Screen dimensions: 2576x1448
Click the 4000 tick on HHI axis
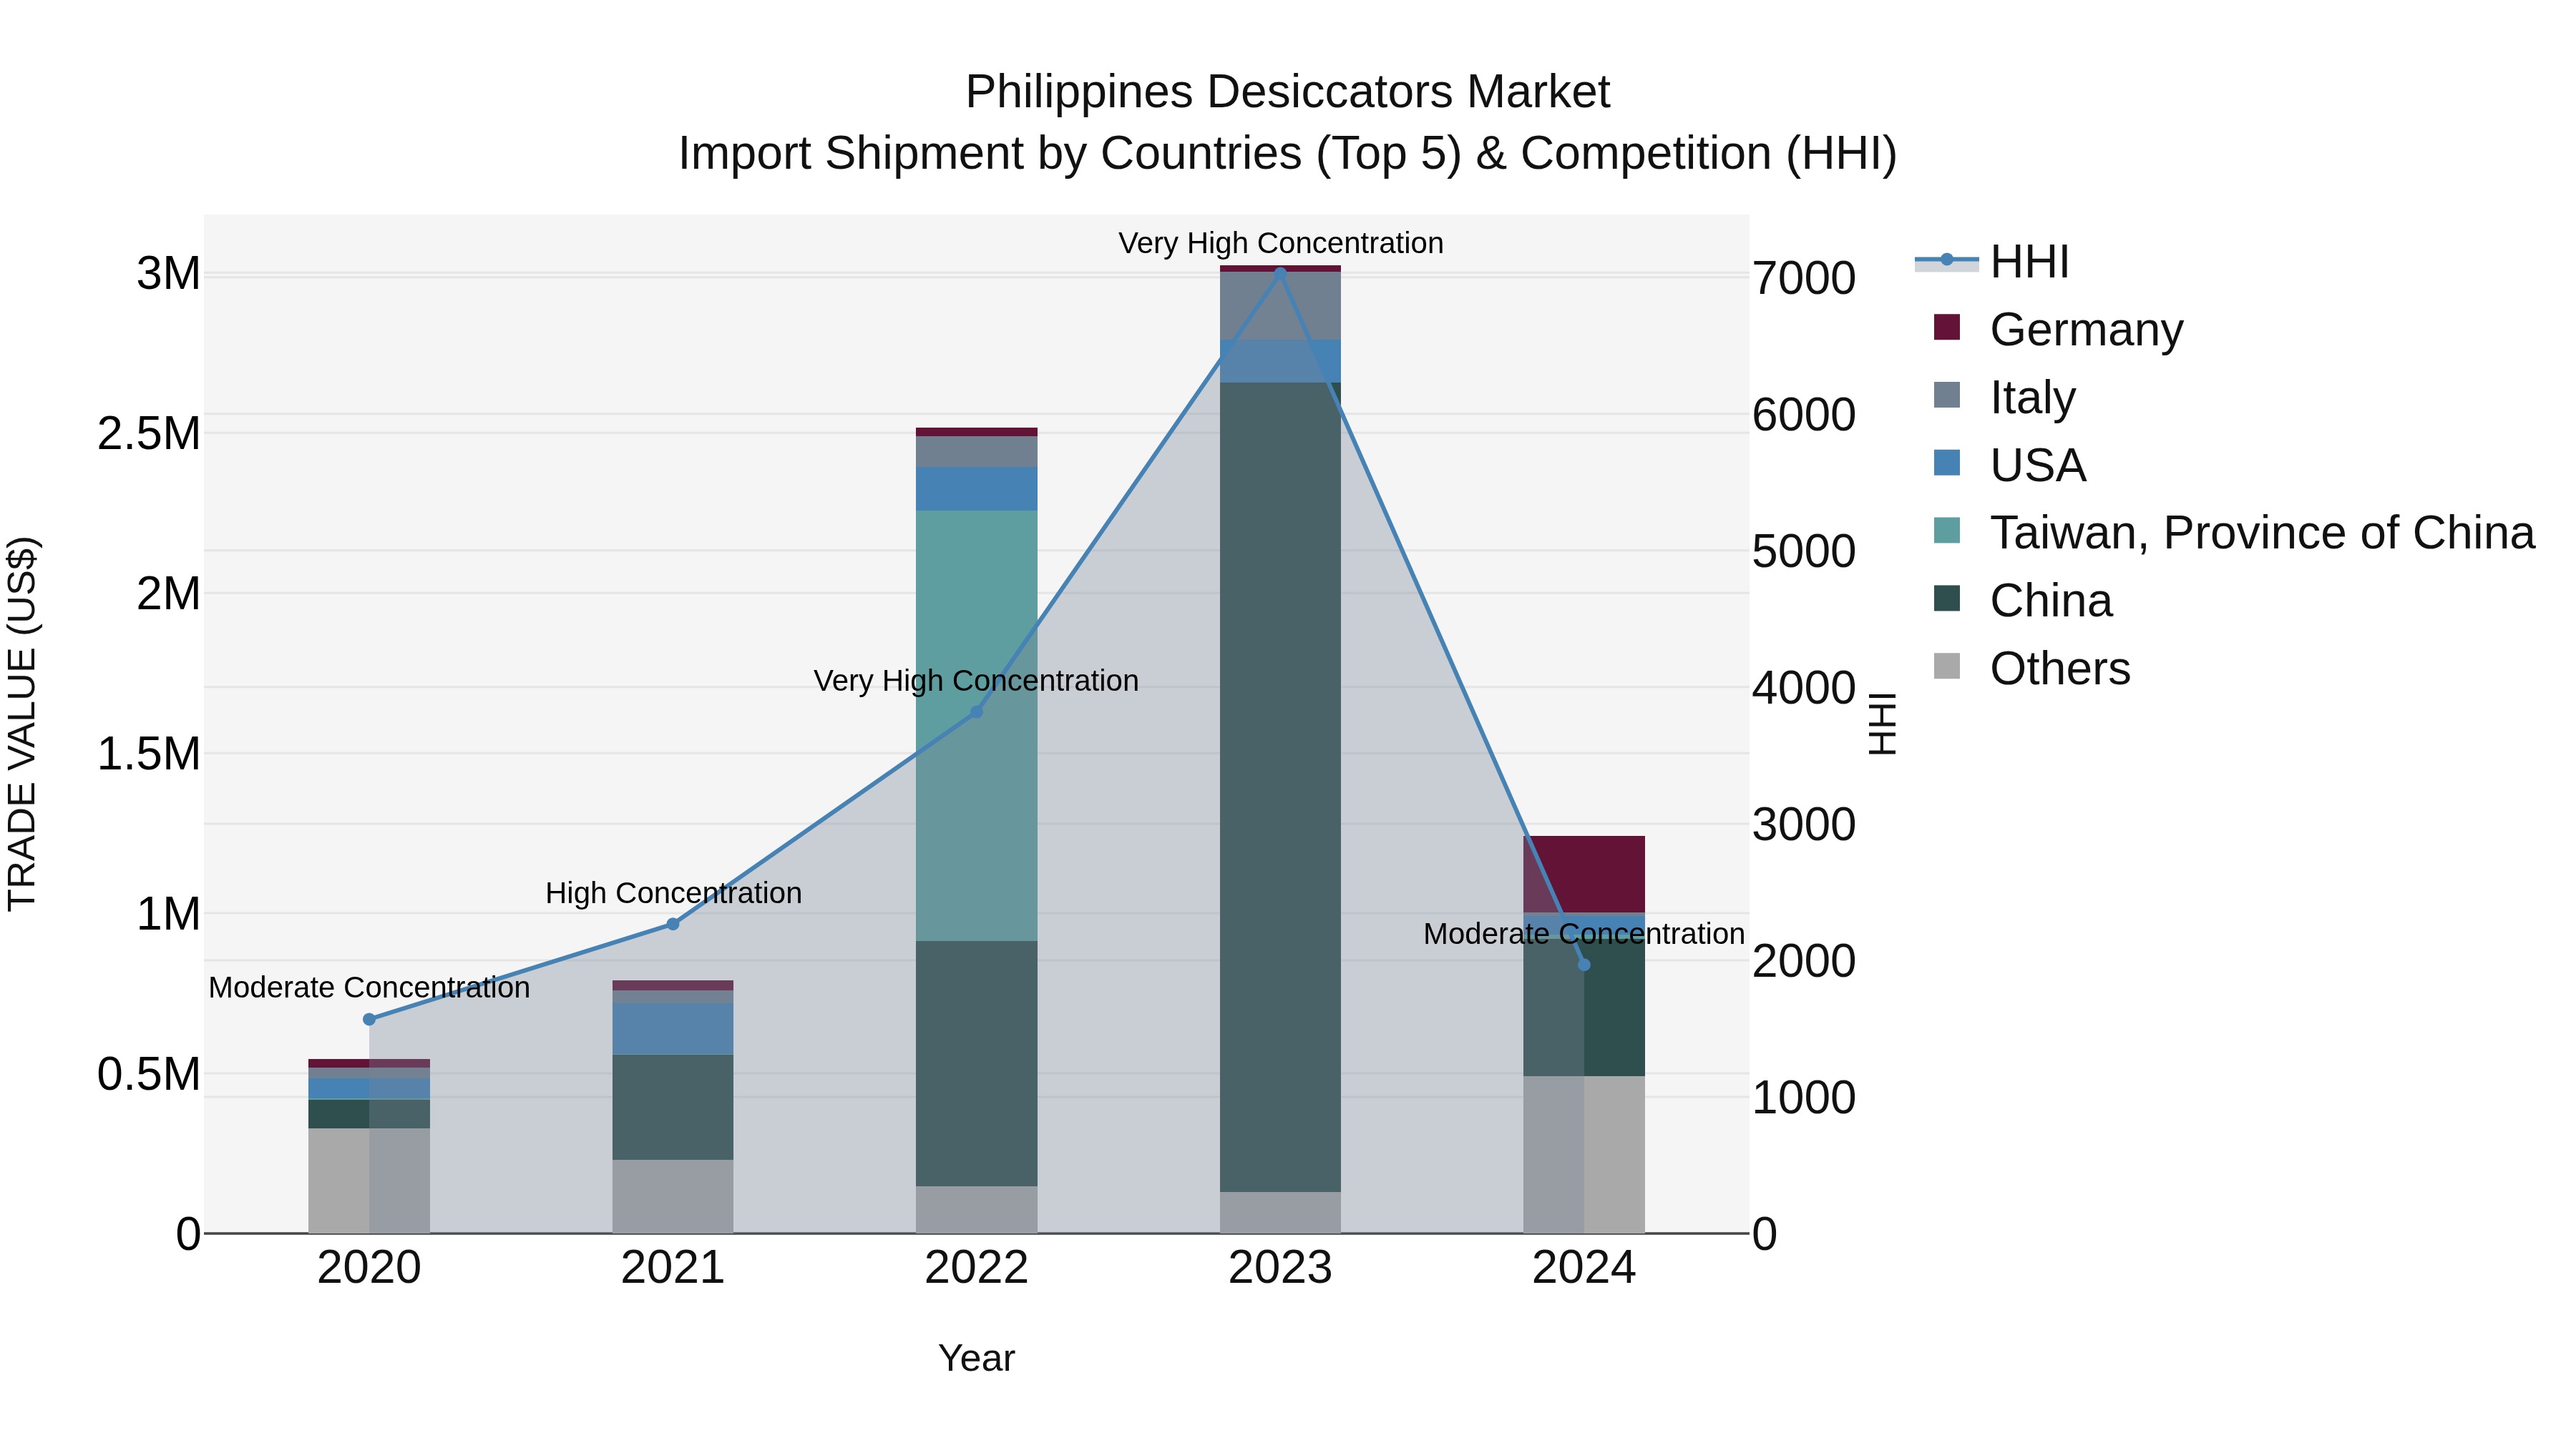(1804, 687)
